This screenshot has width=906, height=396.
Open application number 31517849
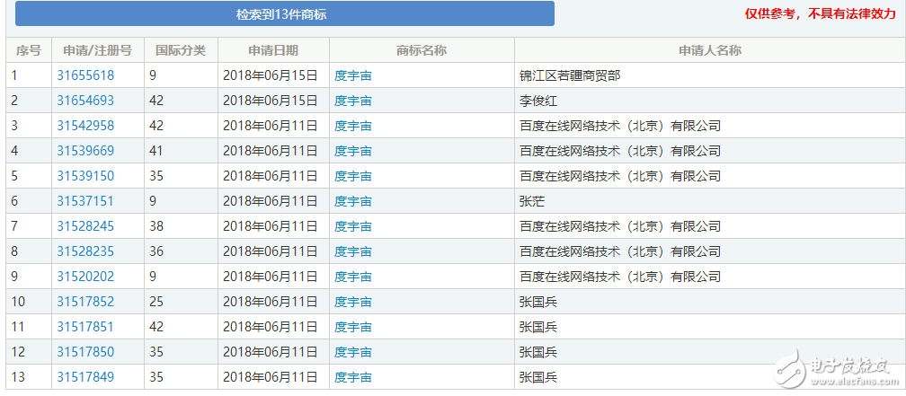click(x=85, y=377)
